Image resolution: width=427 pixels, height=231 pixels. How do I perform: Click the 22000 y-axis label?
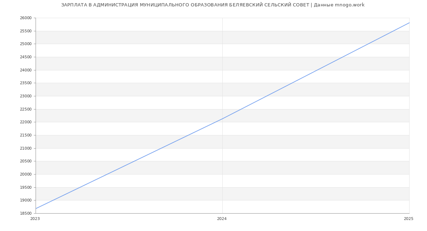click(x=26, y=122)
